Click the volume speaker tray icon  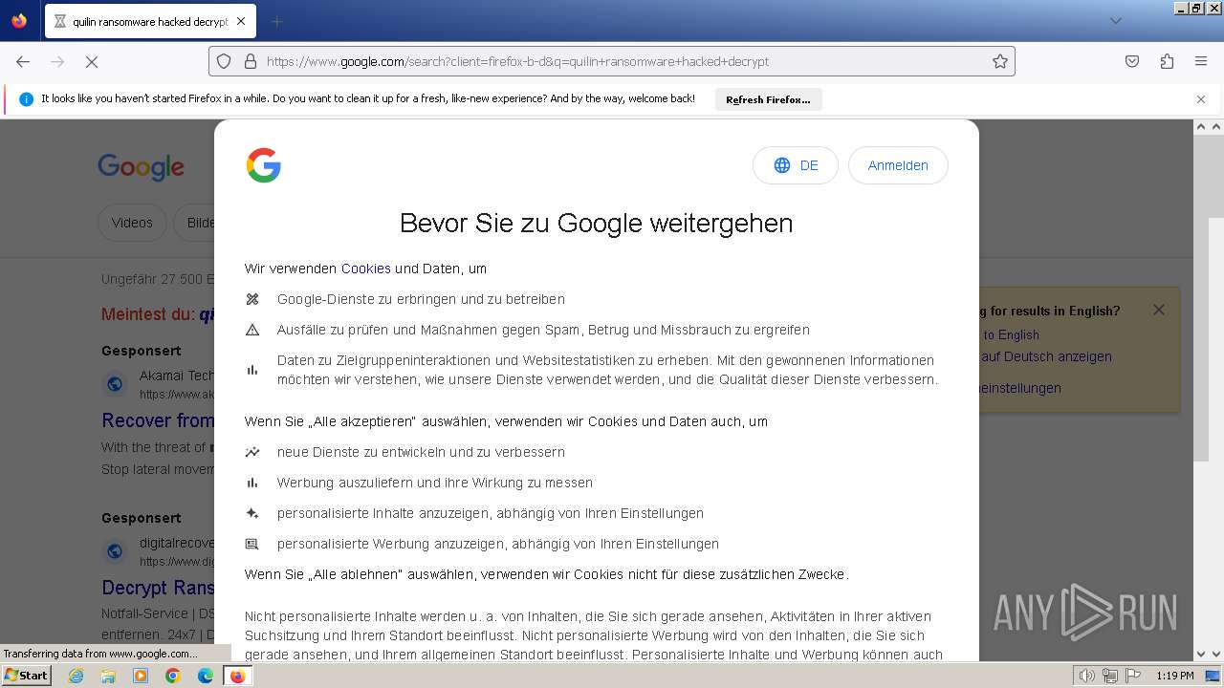[x=1087, y=676]
